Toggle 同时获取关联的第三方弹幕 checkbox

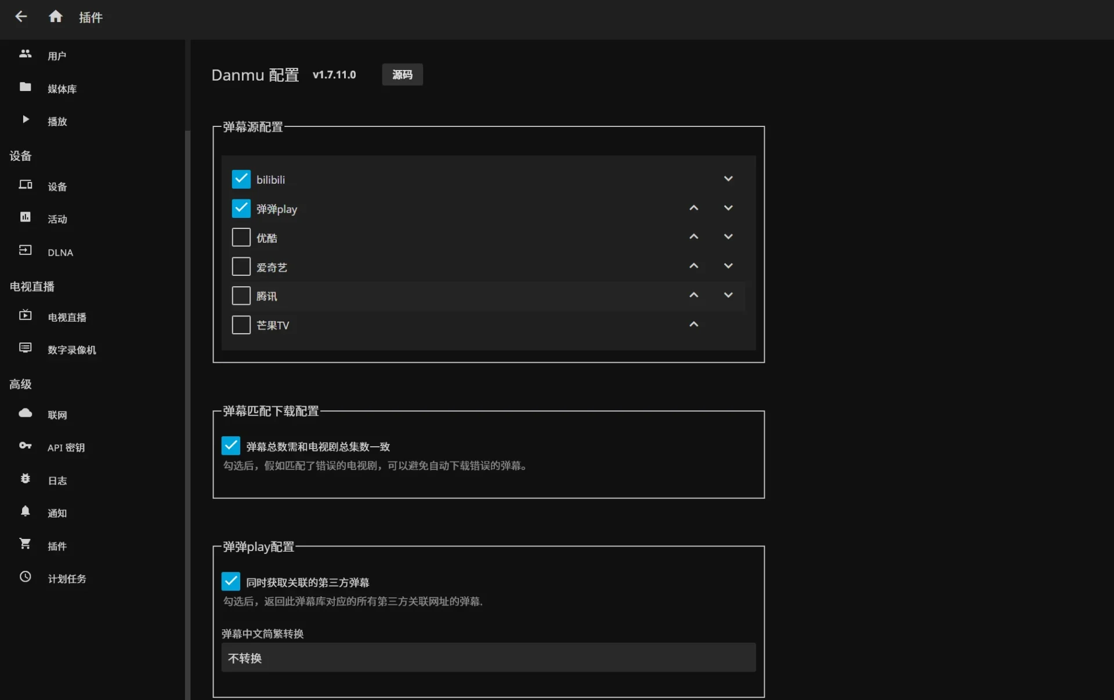pos(231,581)
